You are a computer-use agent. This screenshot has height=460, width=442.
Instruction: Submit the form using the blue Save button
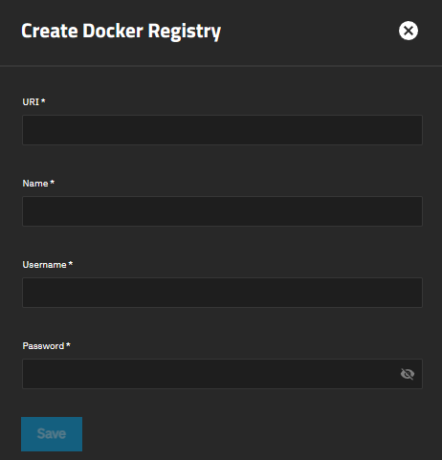pyautogui.click(x=52, y=434)
